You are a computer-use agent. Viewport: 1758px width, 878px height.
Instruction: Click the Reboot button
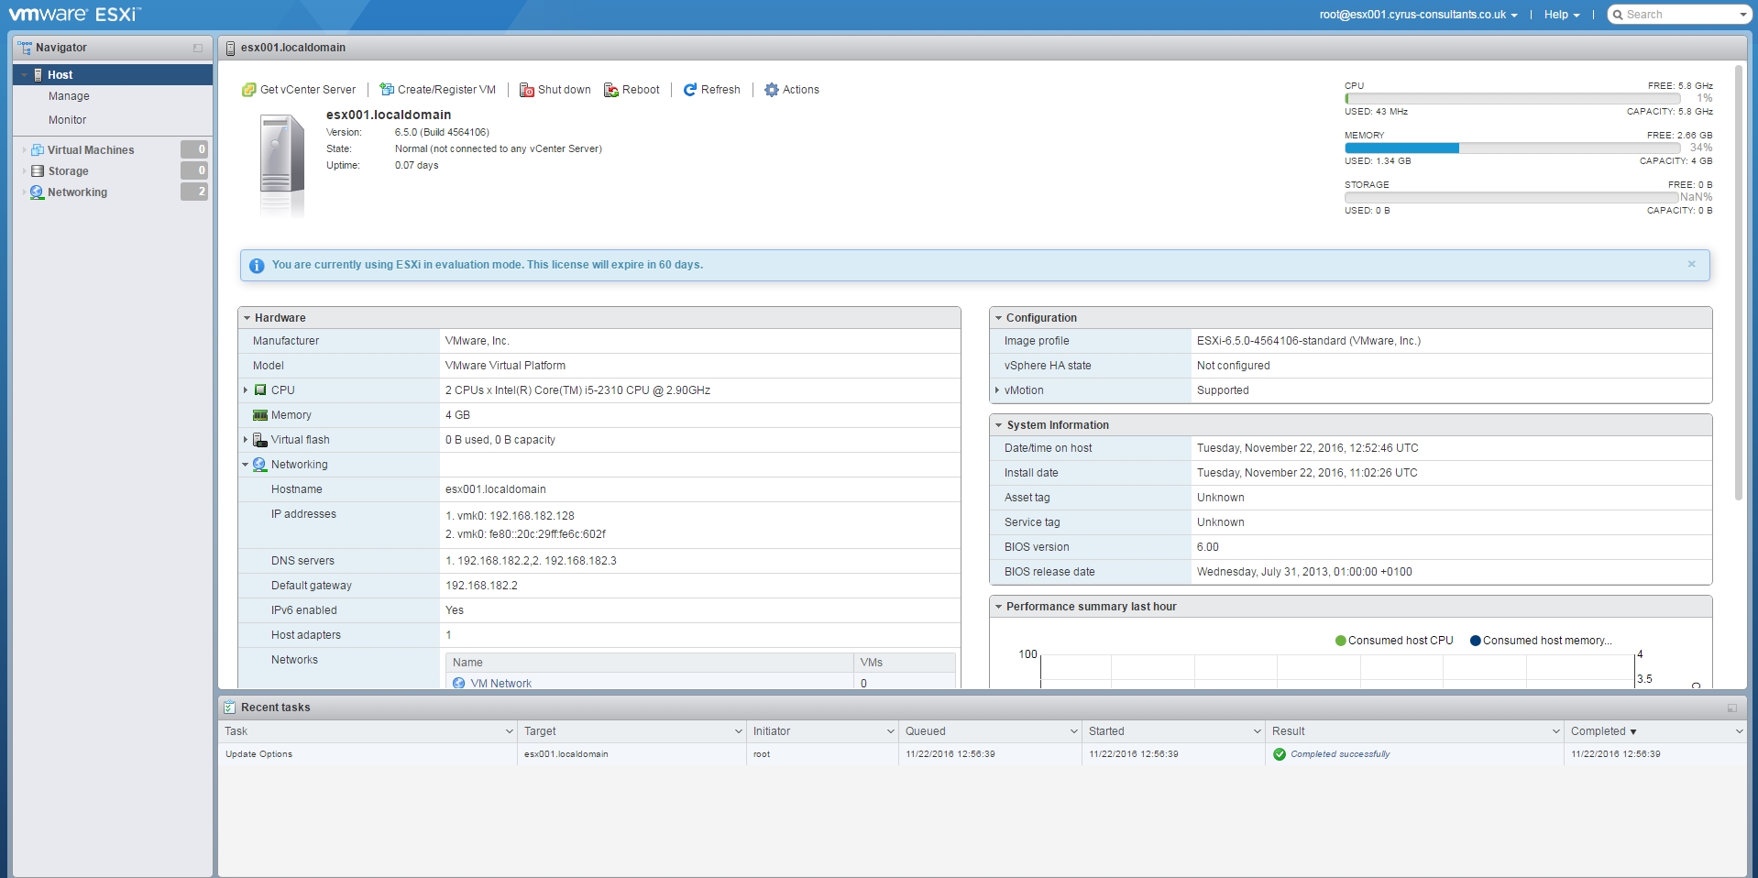[x=632, y=90]
